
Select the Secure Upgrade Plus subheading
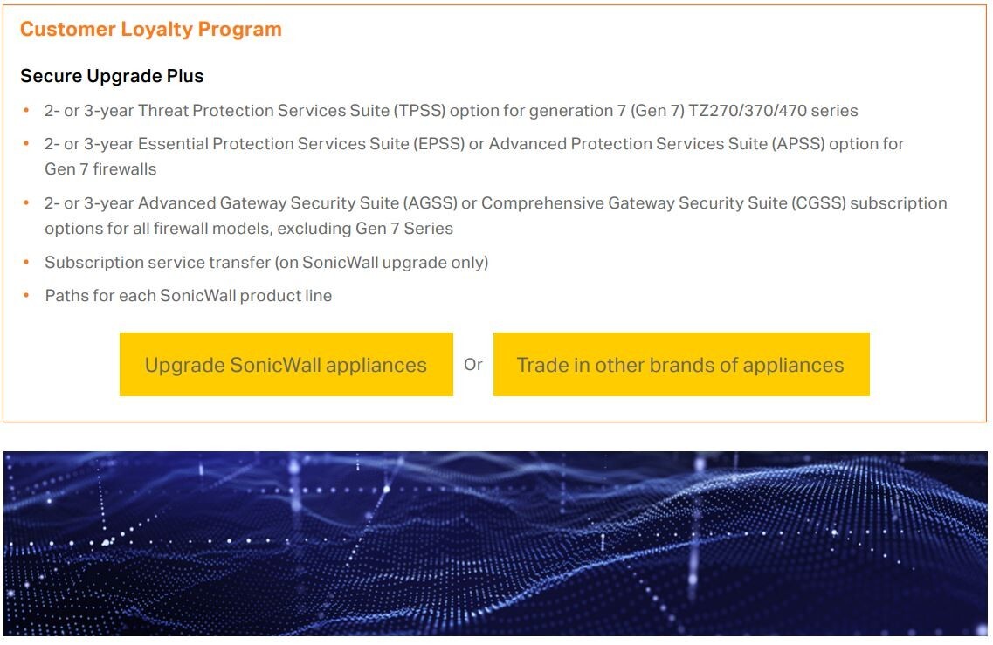coord(112,76)
